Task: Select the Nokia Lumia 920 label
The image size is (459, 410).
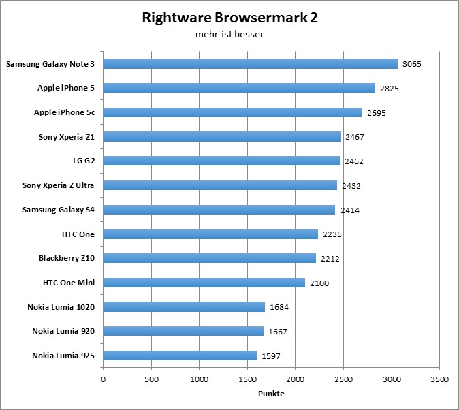Action: pos(63,331)
